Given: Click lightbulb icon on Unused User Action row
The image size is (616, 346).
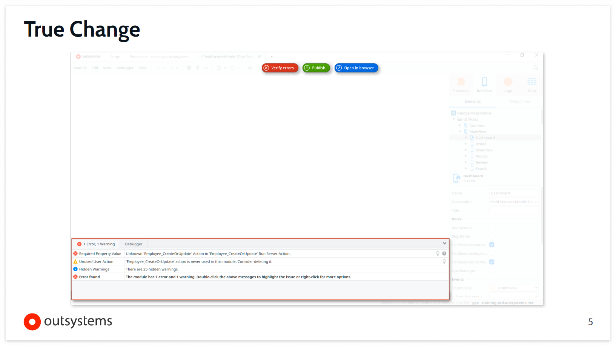Looking at the screenshot, I should [444, 261].
